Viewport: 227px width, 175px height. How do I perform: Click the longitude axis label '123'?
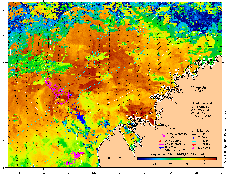pos(120,172)
